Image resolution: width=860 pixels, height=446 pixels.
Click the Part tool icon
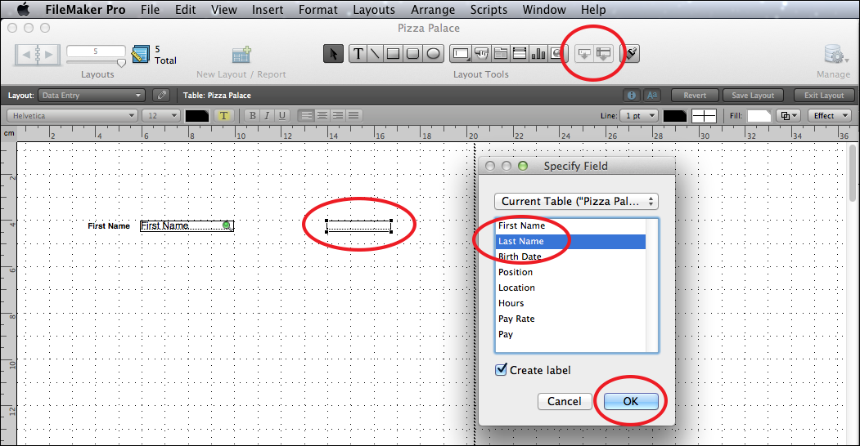pos(603,54)
